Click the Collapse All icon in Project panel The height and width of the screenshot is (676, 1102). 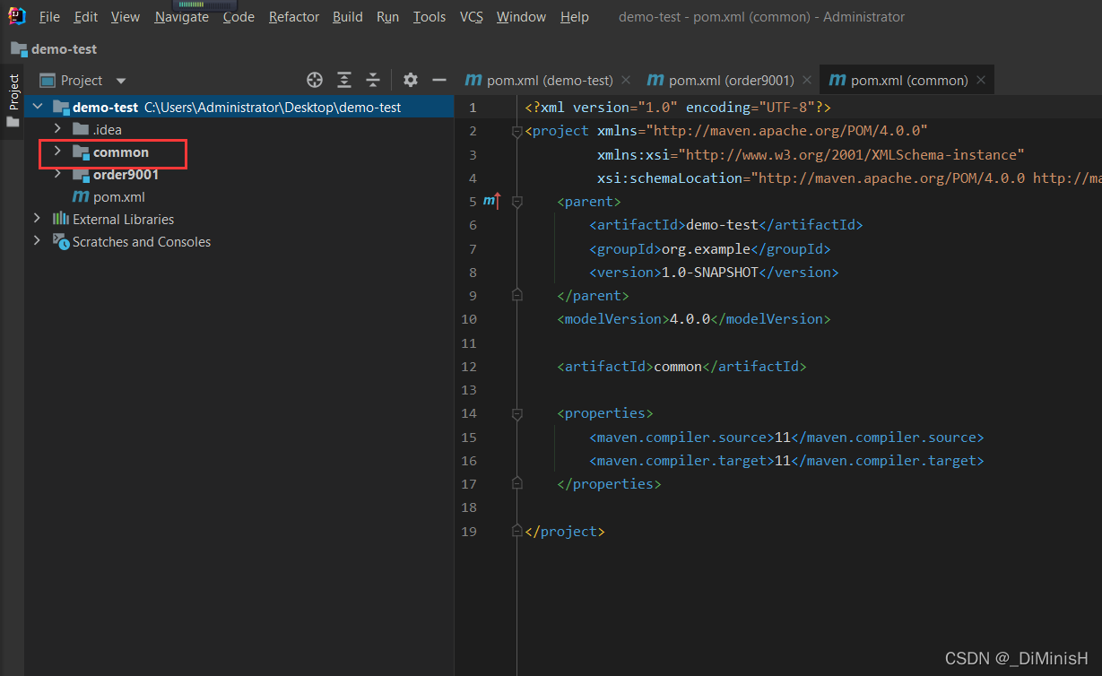coord(373,80)
